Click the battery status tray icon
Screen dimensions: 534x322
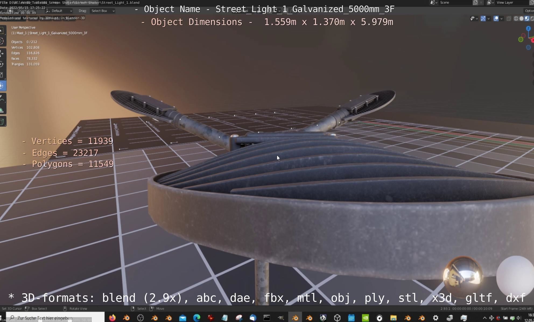[505, 318]
